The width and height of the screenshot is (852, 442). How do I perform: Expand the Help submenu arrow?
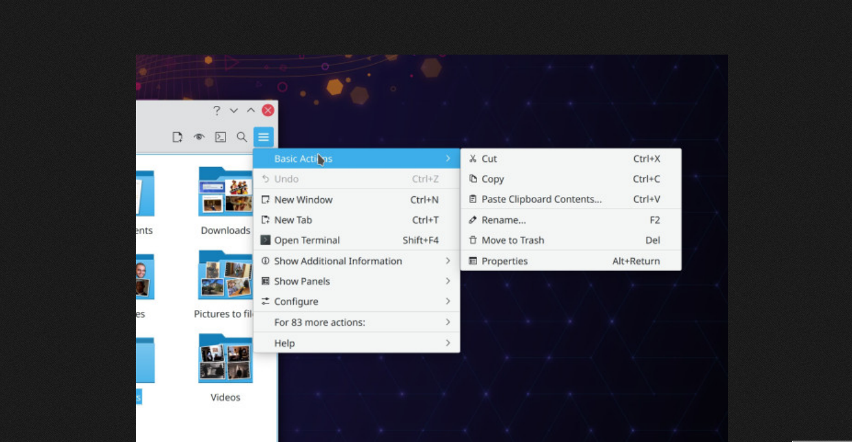click(448, 343)
